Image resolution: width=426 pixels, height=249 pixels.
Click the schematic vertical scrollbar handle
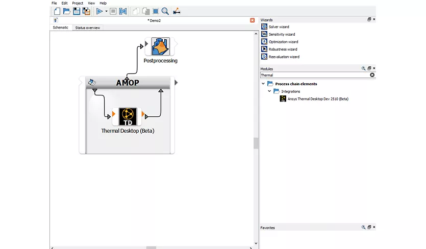point(256,143)
